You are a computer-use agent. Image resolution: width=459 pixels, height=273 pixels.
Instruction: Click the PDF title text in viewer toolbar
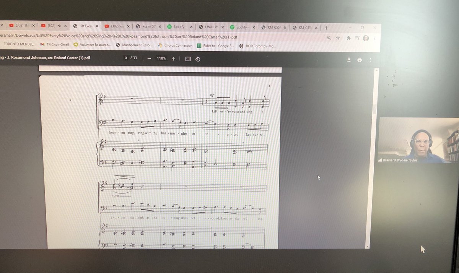pos(45,57)
